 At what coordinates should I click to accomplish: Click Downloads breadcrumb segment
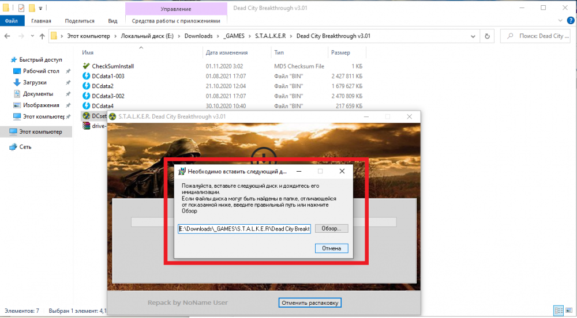click(198, 36)
